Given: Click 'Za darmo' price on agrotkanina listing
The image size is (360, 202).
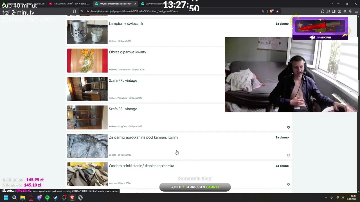Looking at the screenshot, I should pyautogui.click(x=282, y=137).
